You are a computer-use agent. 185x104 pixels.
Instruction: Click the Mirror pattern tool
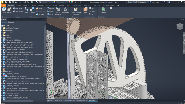coord(50,11)
